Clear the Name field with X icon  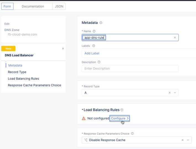(175, 38)
